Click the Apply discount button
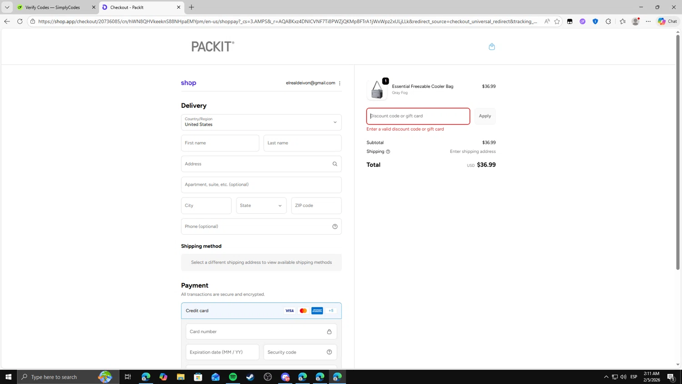This screenshot has height=384, width=682. click(x=485, y=116)
